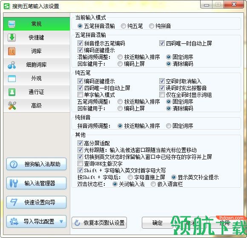
Task: Click the wrench-and-screwdriver 高级 icon
Action: 12,106
